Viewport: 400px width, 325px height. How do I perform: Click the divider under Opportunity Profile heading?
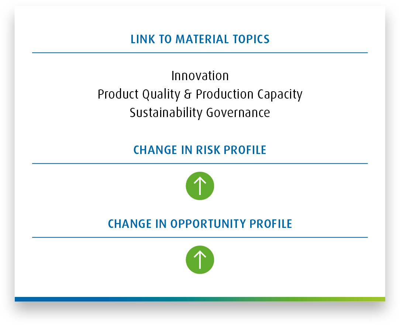(x=200, y=237)
